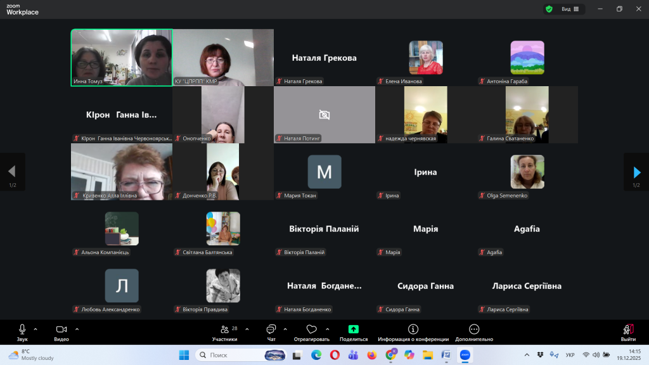649x365 pixels.
Task: Mute microphone with the Звук button
Action: click(x=22, y=330)
